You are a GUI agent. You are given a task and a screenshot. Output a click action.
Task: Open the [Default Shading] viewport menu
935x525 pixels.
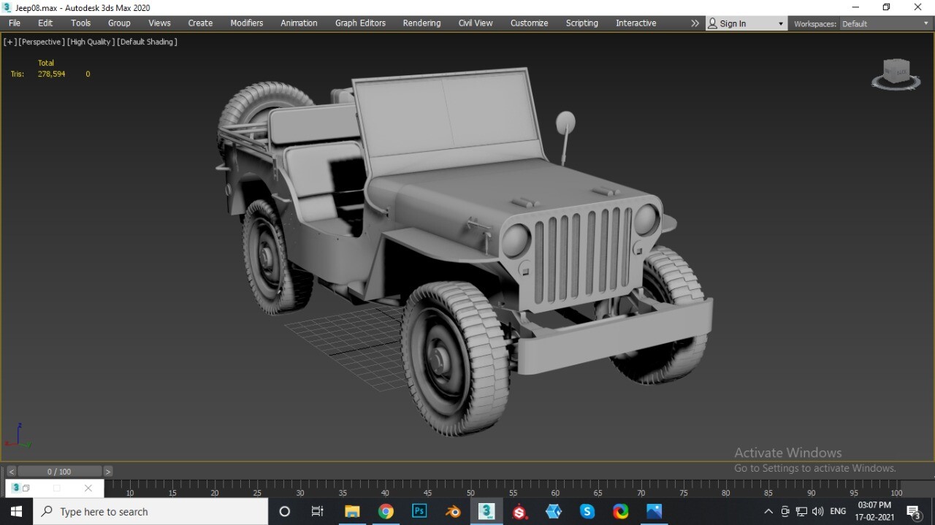click(147, 42)
